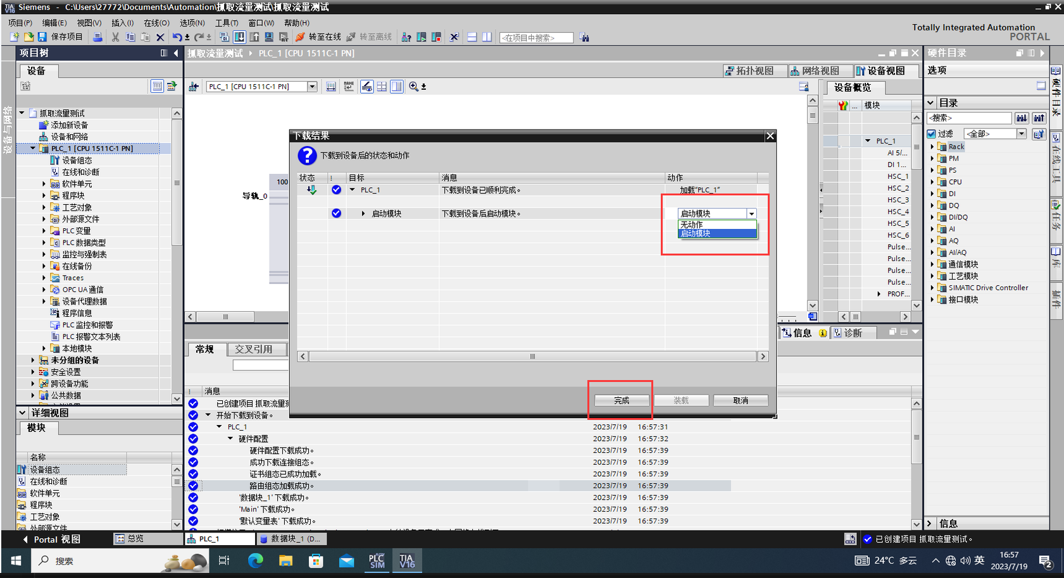Click the dialog horizontal scrollbar
1064x578 pixels.
point(532,357)
